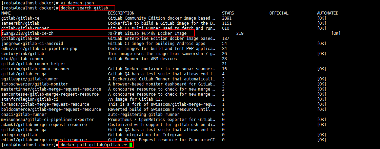Select lorands/gitlab-merge-request-resource name

click(x=45, y=104)
